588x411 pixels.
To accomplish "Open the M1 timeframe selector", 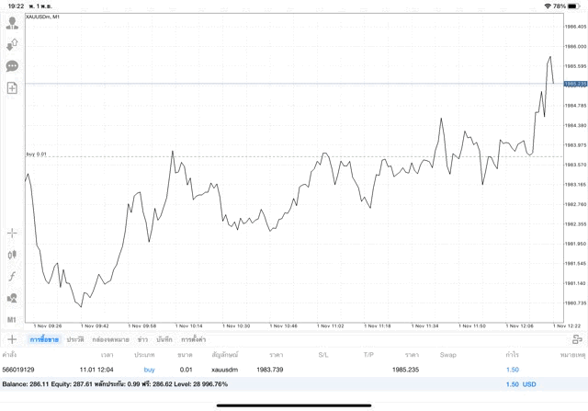I will (x=12, y=320).
